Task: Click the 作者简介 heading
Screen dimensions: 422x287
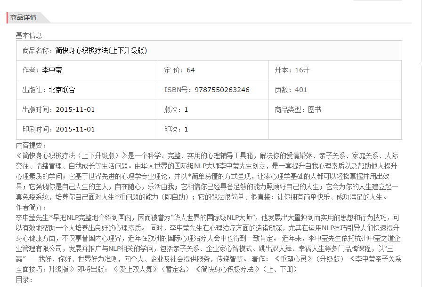Action: click(x=31, y=207)
